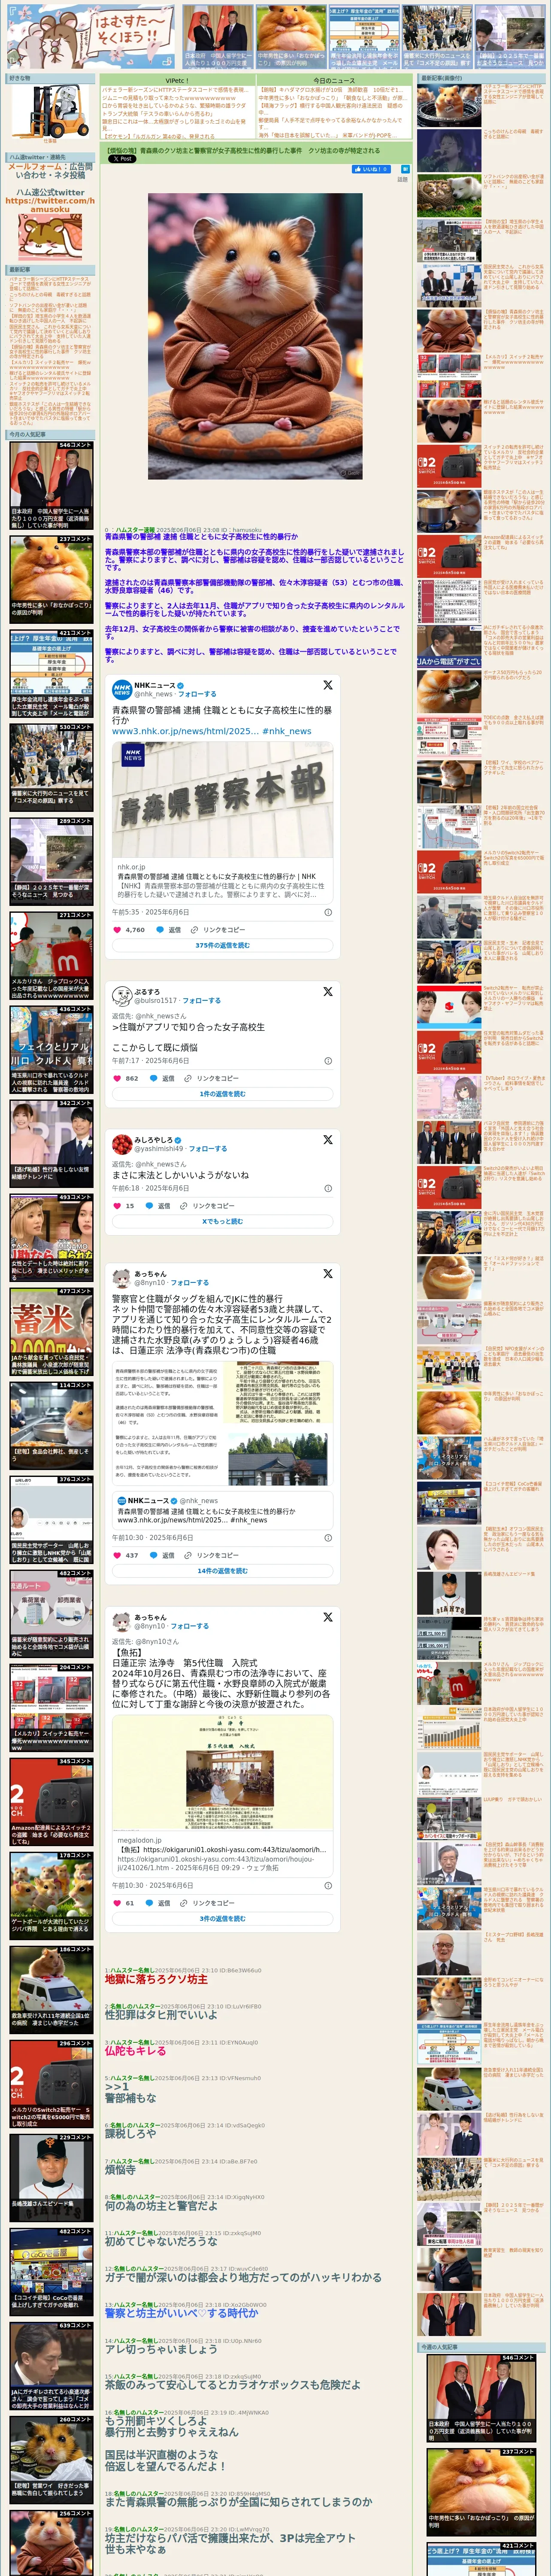The image size is (551, 2576).
Task: Click the orange forklift image in sidebar
Action: pos(50,111)
